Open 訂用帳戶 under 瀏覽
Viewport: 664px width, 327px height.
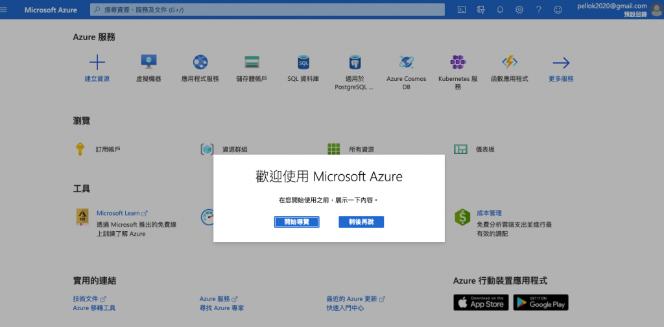click(108, 150)
